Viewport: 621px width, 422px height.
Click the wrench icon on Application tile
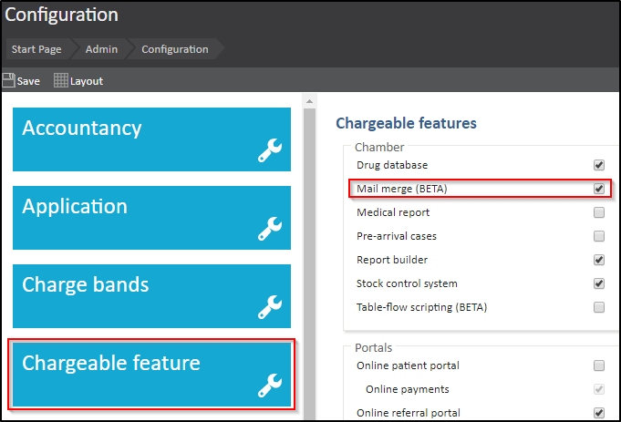[270, 230]
